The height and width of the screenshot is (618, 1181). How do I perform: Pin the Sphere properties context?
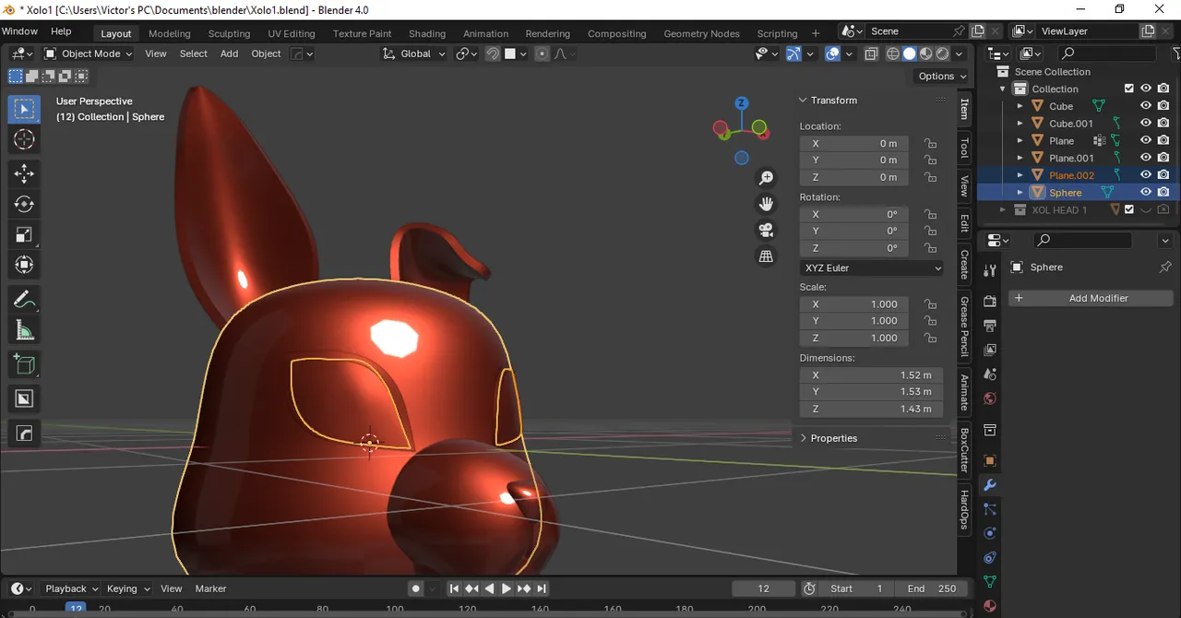1164,267
